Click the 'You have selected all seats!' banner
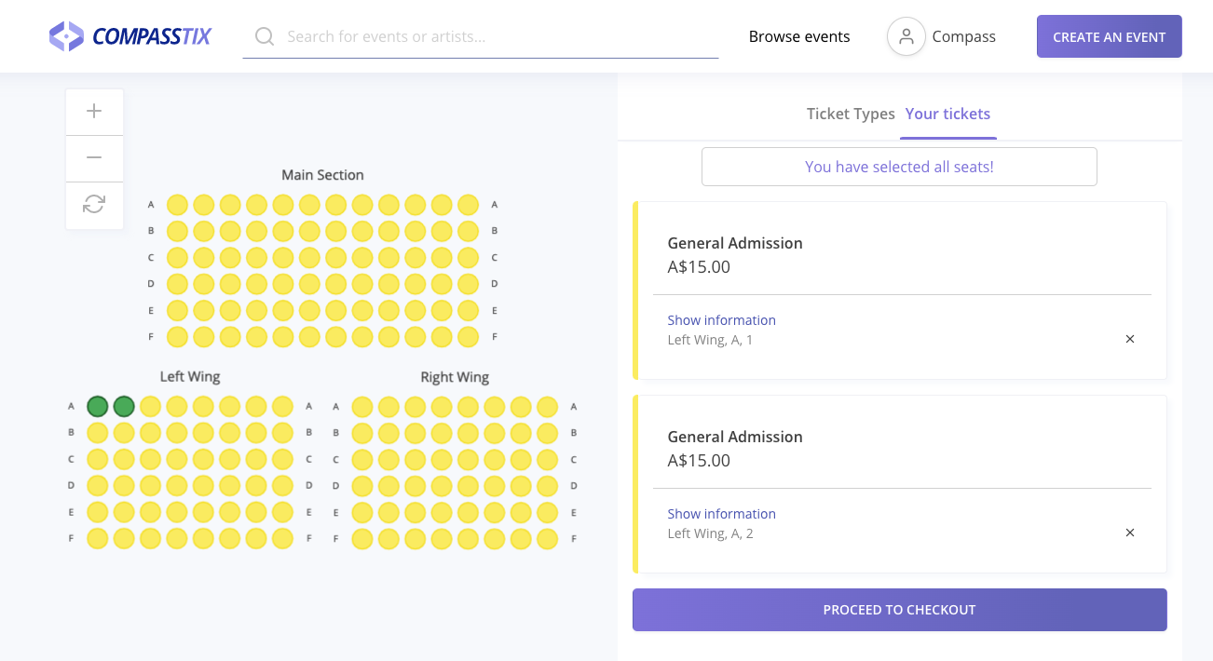Image resolution: width=1213 pixels, height=661 pixels. (x=899, y=166)
